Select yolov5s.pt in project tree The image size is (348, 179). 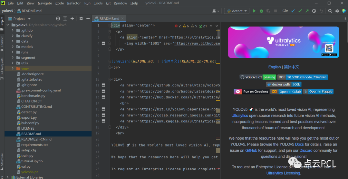[x=30, y=172]
